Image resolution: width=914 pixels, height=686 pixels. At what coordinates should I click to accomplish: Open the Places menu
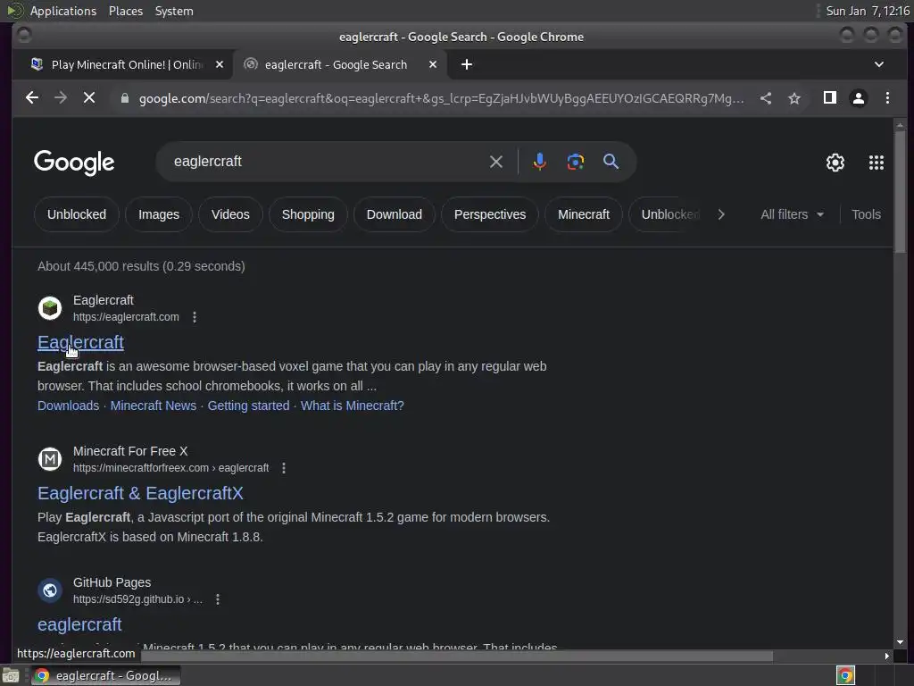(x=126, y=11)
